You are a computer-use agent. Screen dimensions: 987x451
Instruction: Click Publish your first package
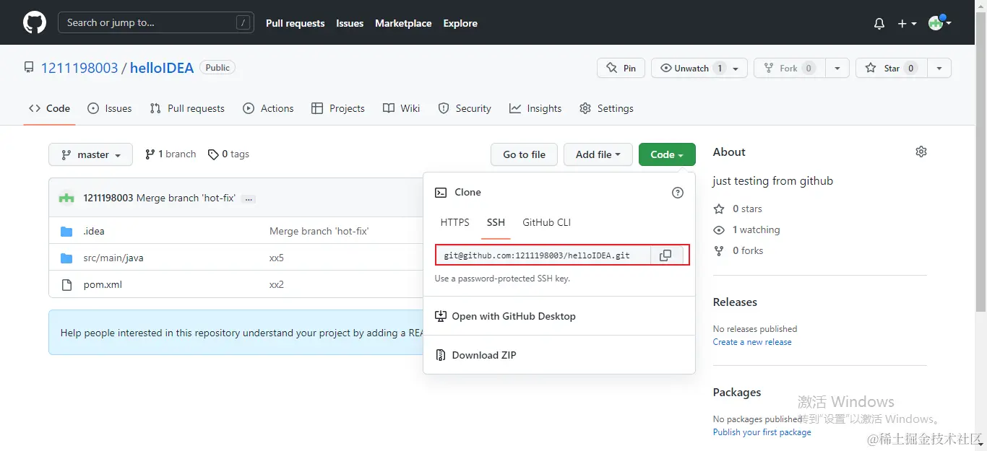click(762, 432)
